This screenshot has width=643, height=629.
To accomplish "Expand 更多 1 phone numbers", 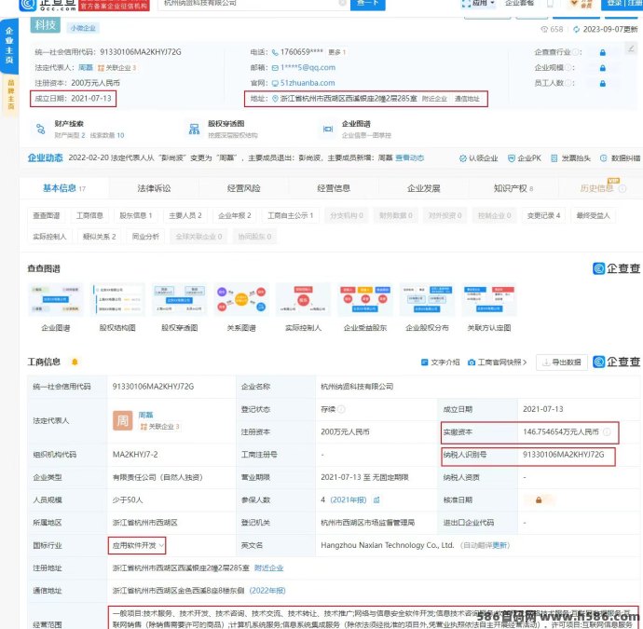I will coord(337,52).
